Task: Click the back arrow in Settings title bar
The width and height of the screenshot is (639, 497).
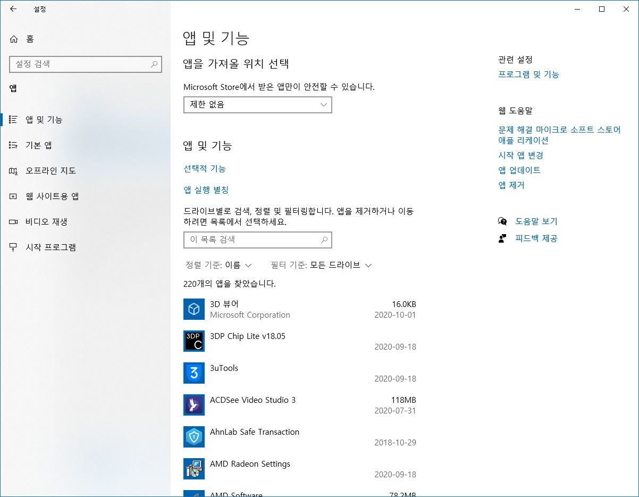Action: tap(13, 9)
